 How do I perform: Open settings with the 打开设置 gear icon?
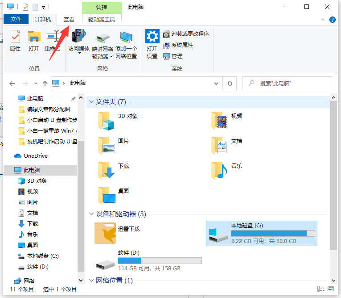(x=152, y=37)
